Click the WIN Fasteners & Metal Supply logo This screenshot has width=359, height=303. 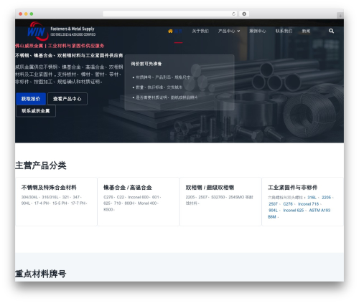61,32
